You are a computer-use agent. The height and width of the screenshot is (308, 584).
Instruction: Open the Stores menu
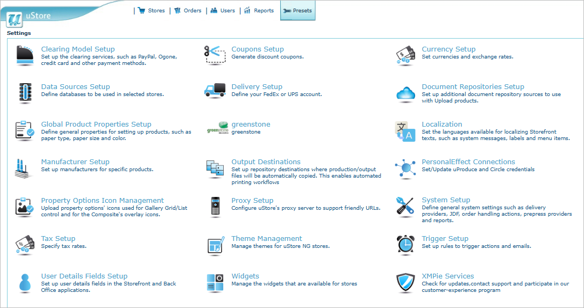152,11
